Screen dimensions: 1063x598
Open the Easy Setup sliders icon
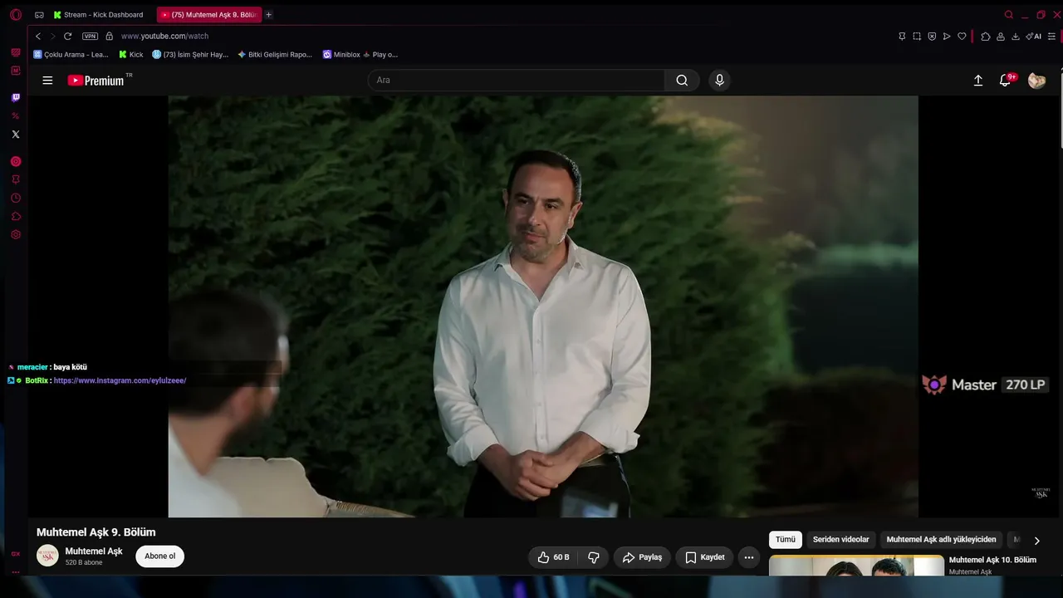tap(1051, 37)
